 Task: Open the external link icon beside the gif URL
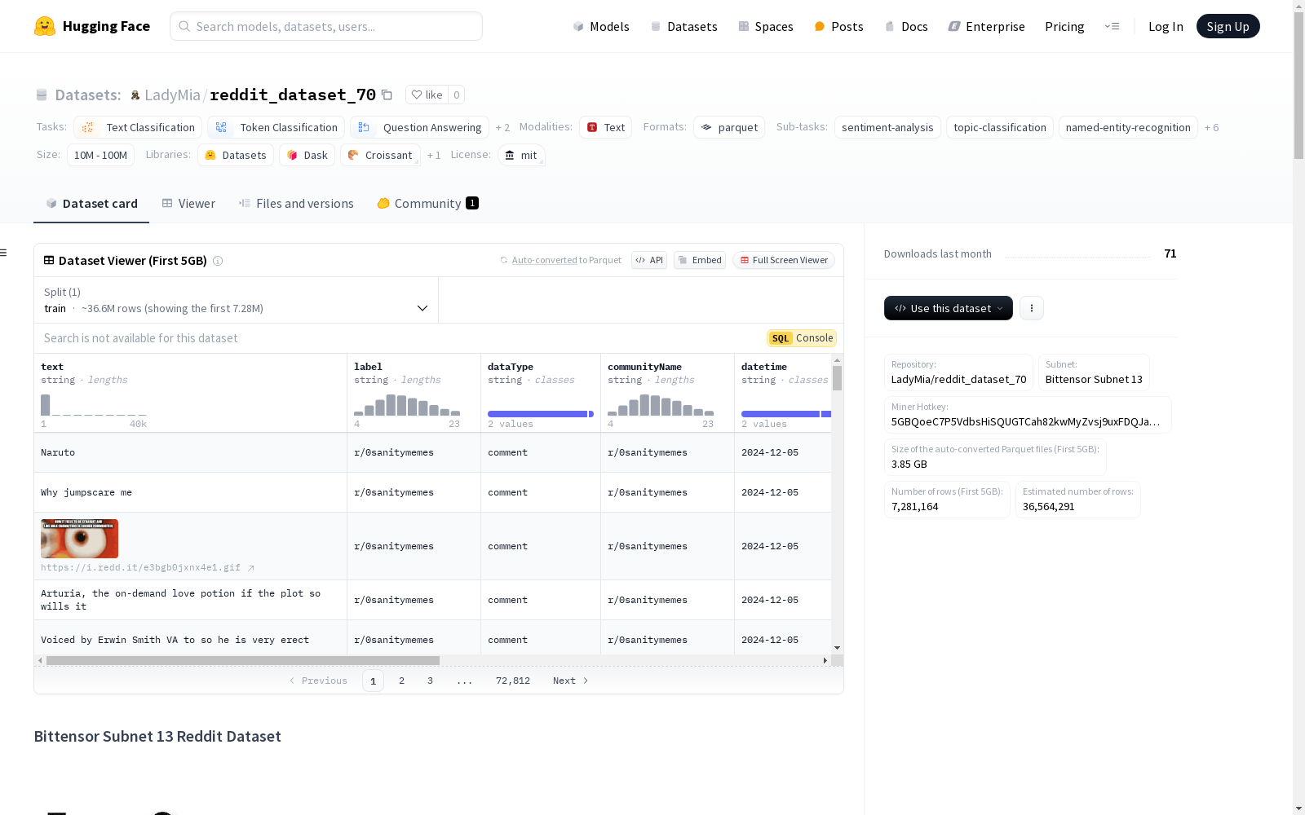click(x=251, y=568)
